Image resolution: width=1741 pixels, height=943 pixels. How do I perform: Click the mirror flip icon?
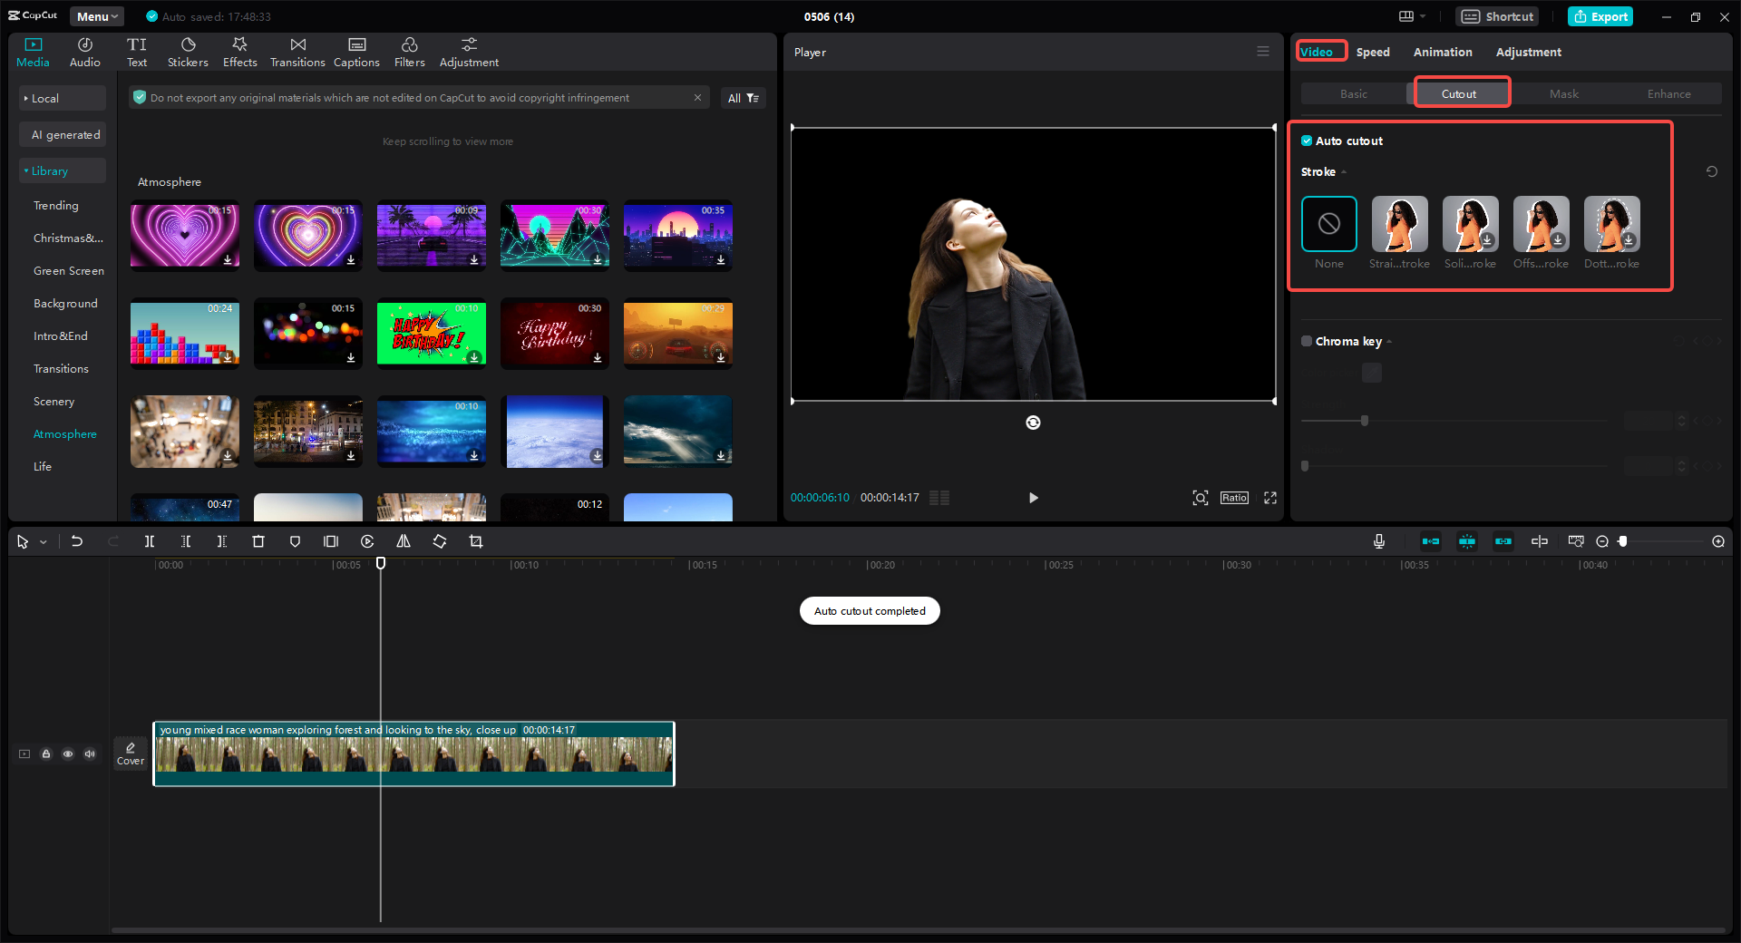404,541
